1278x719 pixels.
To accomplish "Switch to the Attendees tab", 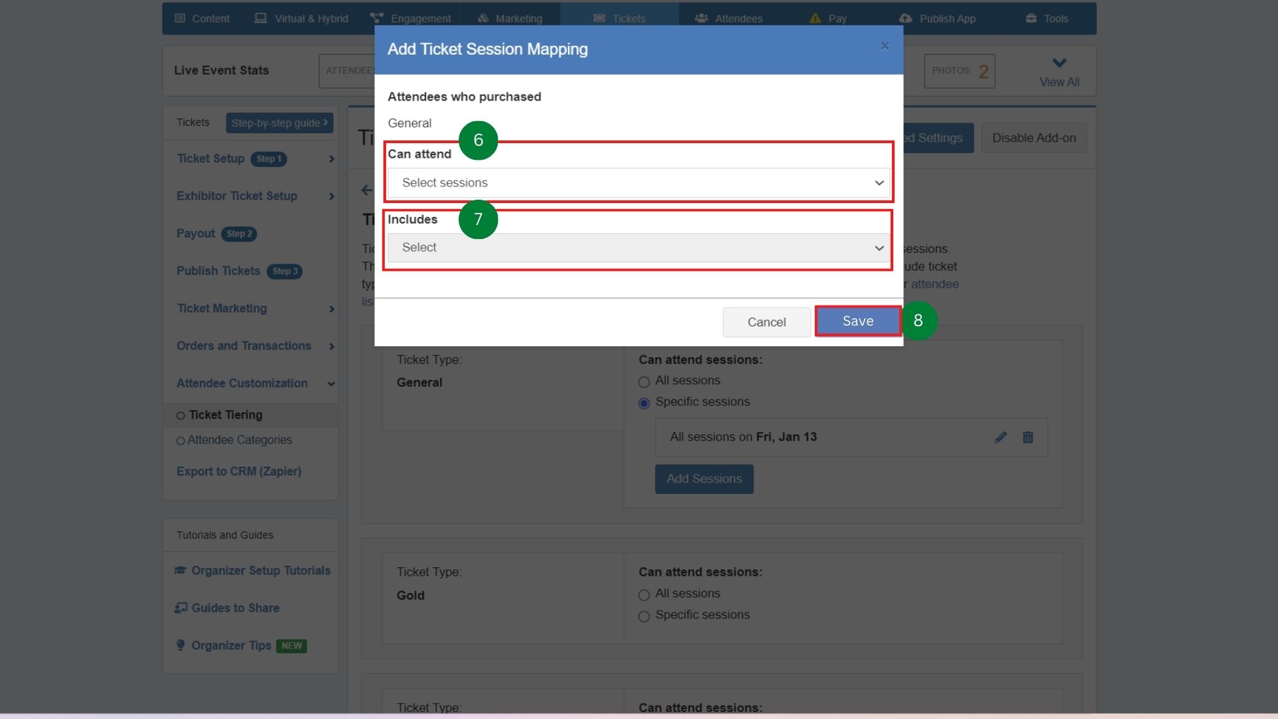I will coord(730,18).
